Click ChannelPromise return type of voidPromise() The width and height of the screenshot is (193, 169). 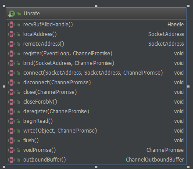click(x=165, y=150)
